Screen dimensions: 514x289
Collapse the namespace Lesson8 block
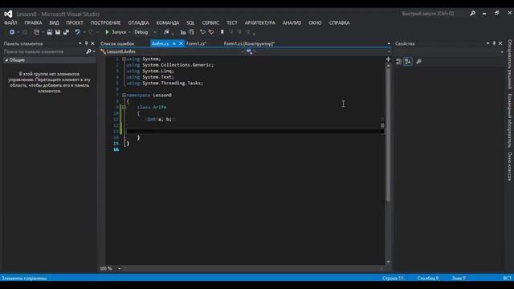124,95
